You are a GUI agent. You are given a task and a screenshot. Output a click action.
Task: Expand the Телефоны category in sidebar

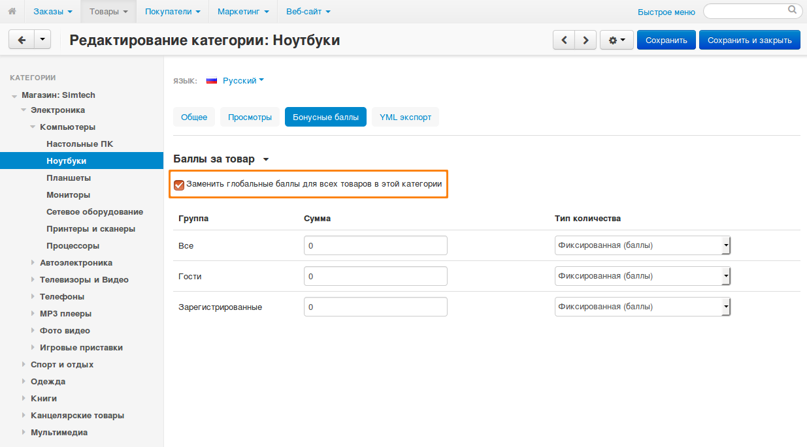click(x=33, y=297)
